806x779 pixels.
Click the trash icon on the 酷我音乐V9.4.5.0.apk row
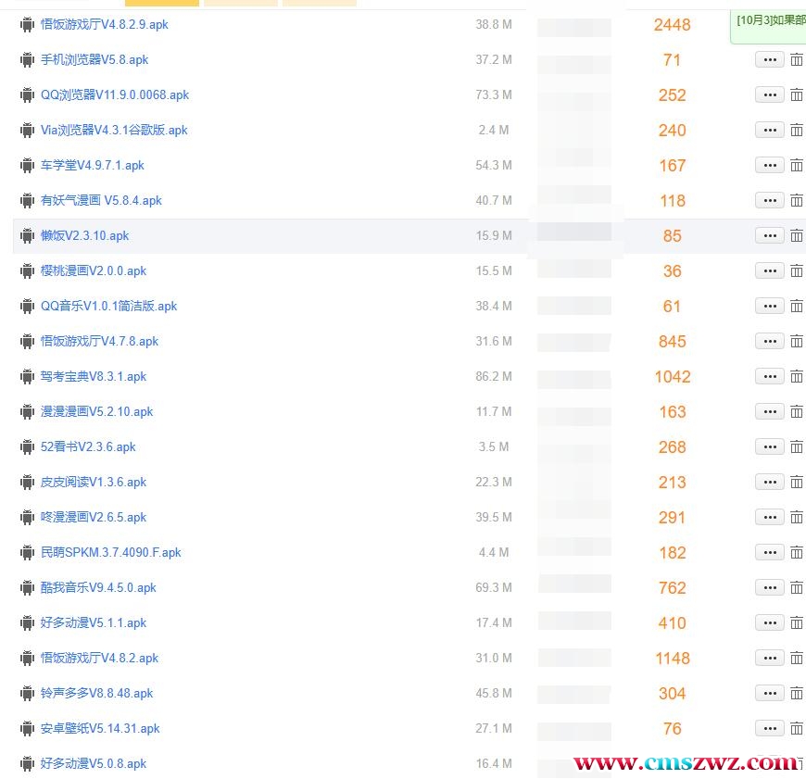pyautogui.click(x=796, y=588)
